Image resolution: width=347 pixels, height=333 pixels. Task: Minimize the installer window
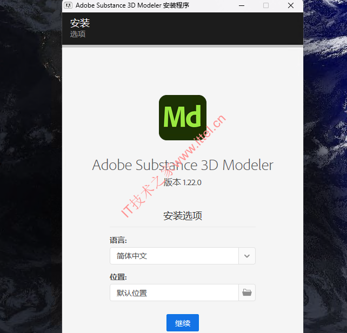pyautogui.click(x=242, y=5)
